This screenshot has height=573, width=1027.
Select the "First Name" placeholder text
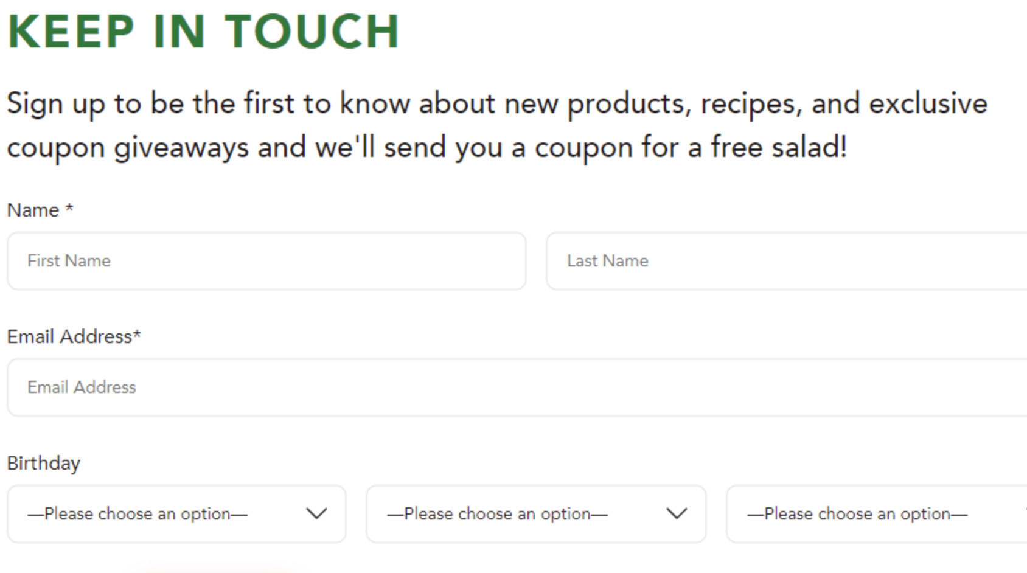click(69, 261)
